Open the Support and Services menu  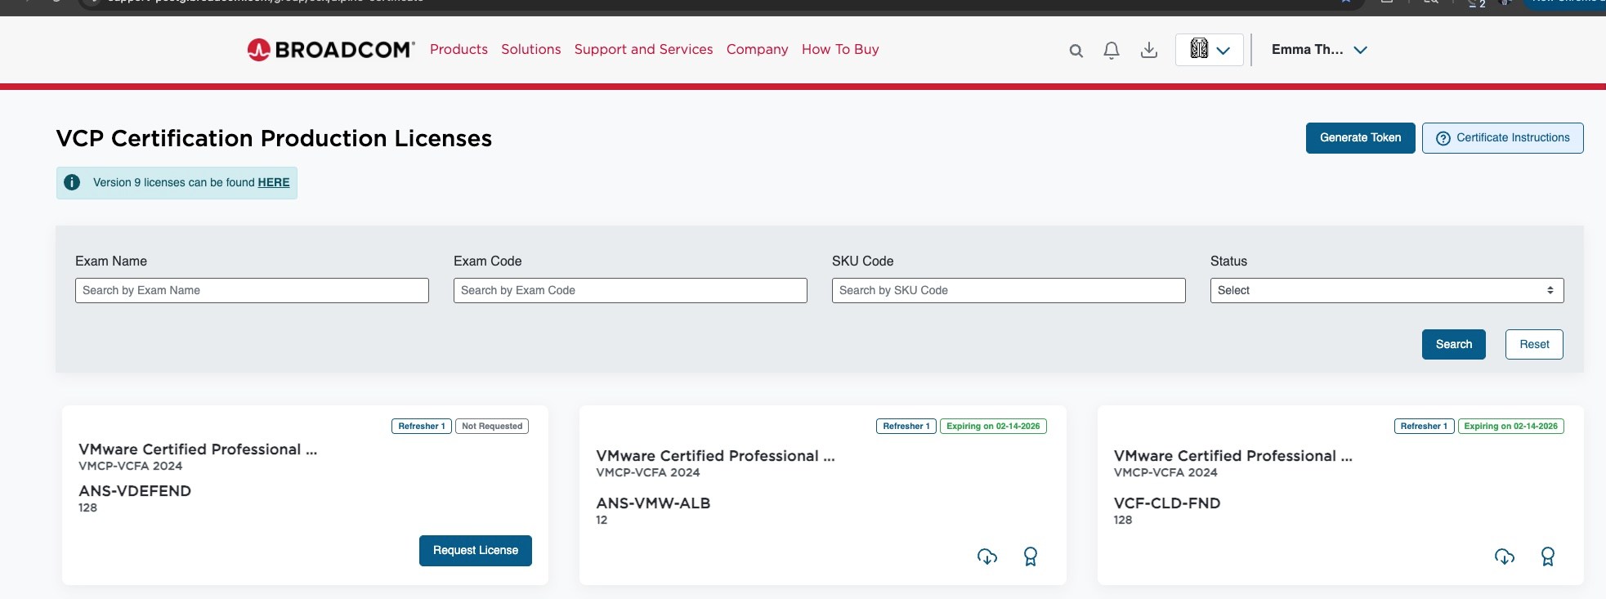pos(644,49)
